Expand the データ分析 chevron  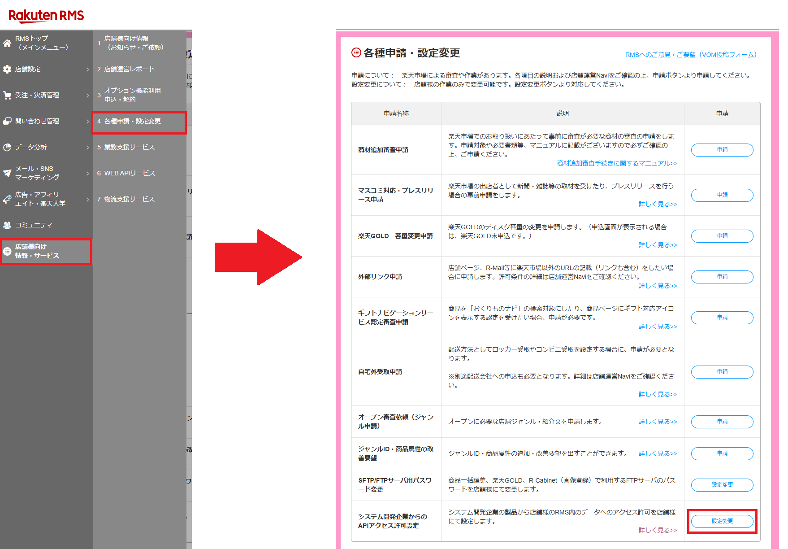pyautogui.click(x=88, y=147)
